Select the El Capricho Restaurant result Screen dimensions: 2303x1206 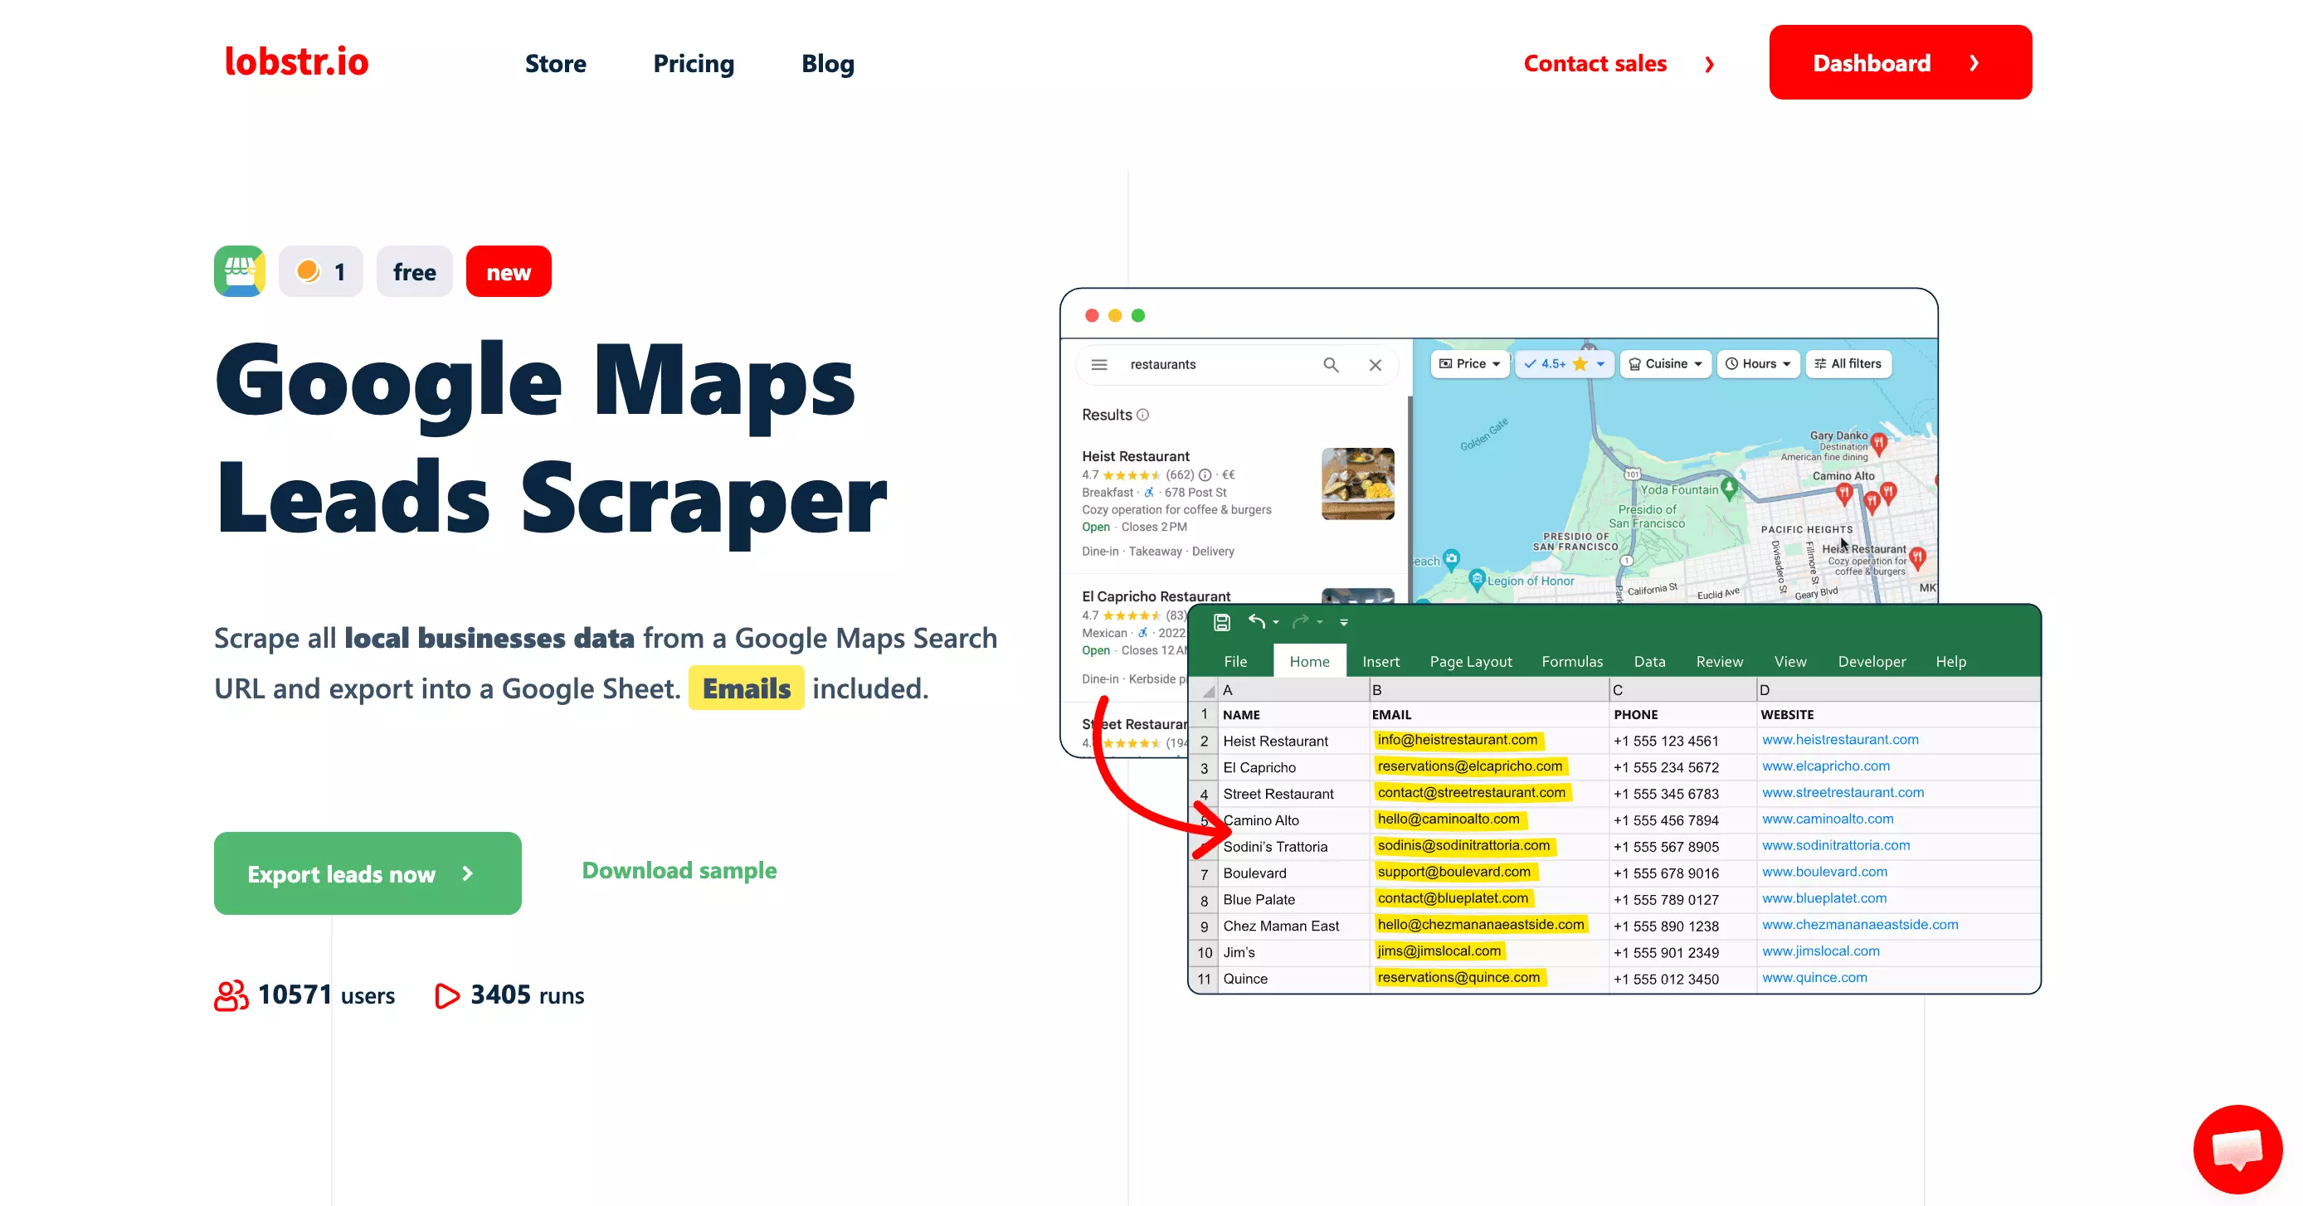1156,596
